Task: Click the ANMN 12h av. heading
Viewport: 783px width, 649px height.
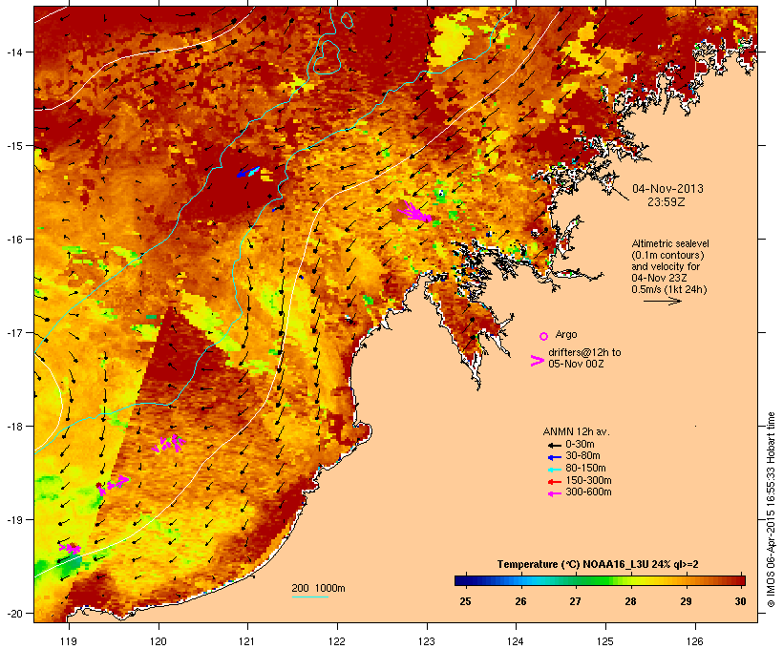Action: (x=576, y=431)
